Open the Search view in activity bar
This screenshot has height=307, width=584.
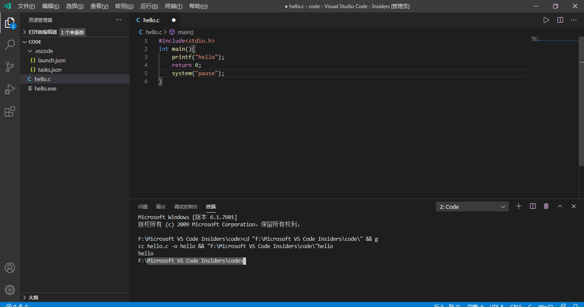(x=10, y=45)
